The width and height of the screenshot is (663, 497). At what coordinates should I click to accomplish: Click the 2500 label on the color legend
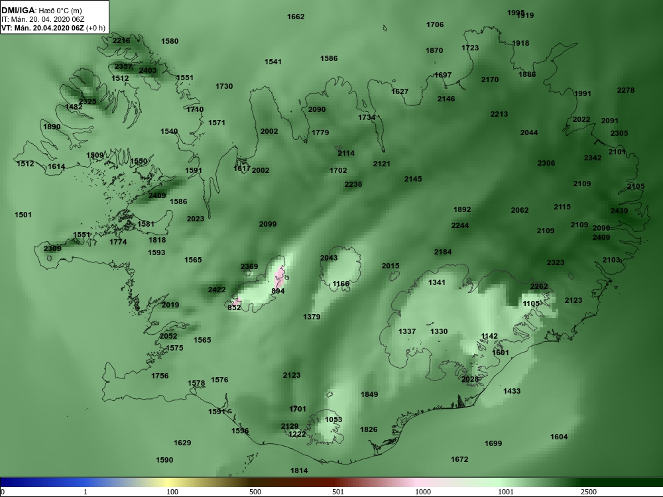pos(589,492)
